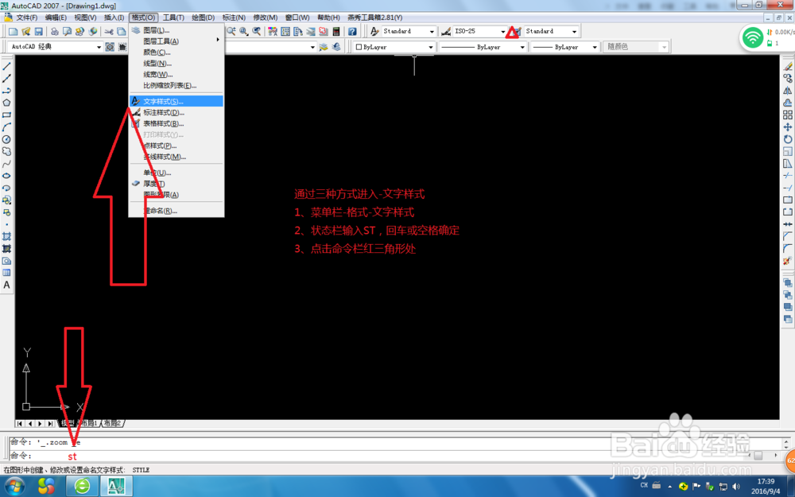The height and width of the screenshot is (497, 795).
Task: Expand the layer list dropdown arrow
Action: [312, 47]
